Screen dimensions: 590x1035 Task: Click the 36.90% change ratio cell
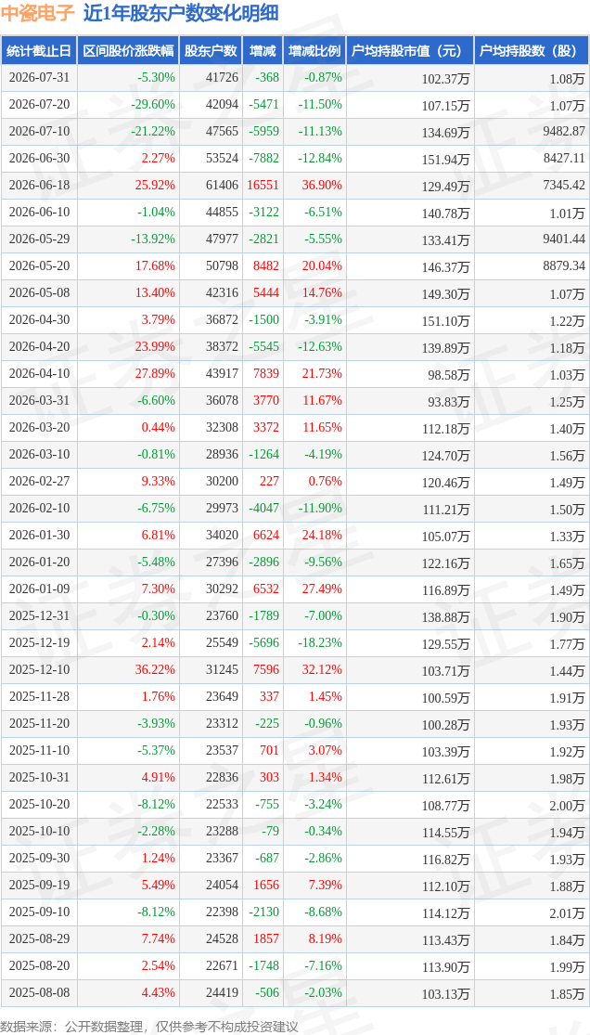324,185
